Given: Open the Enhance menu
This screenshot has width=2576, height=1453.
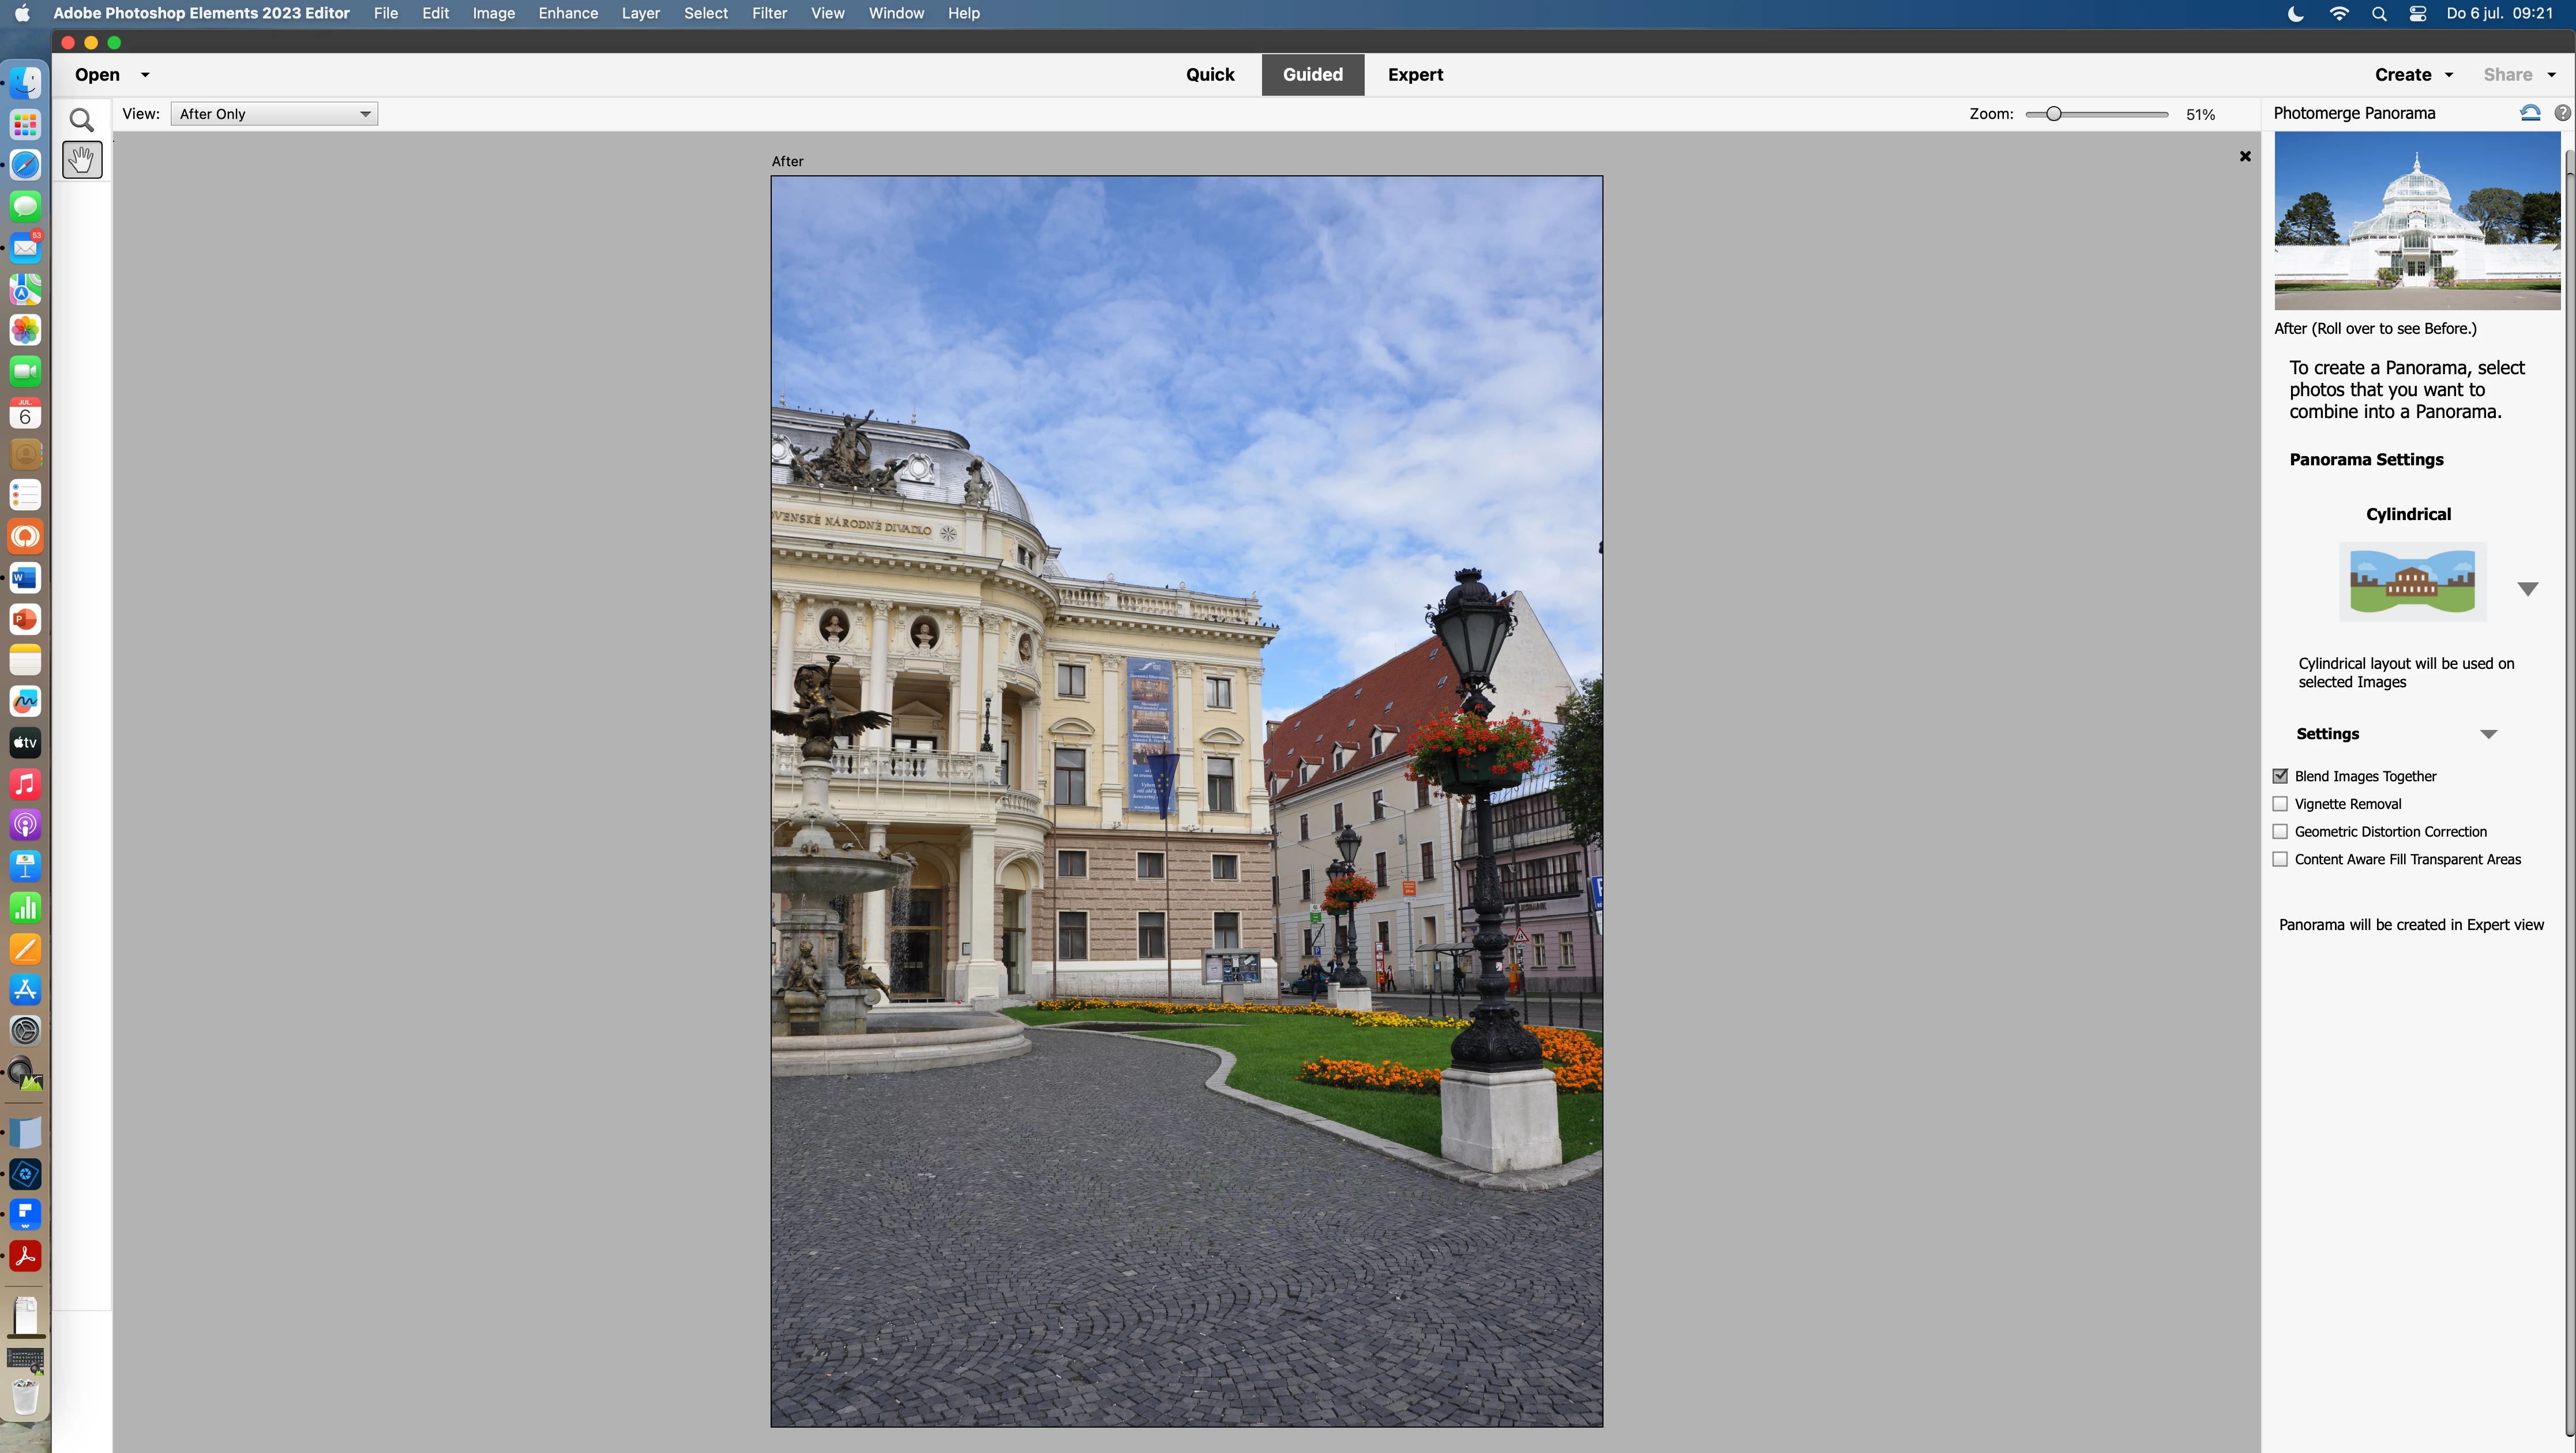Looking at the screenshot, I should (568, 13).
